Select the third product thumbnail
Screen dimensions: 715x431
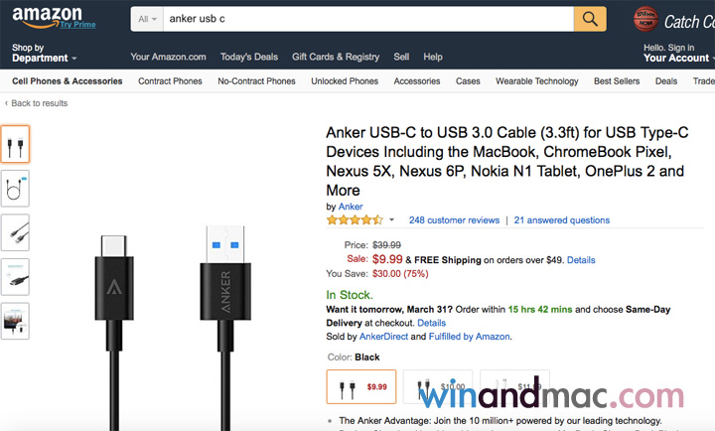click(x=16, y=232)
